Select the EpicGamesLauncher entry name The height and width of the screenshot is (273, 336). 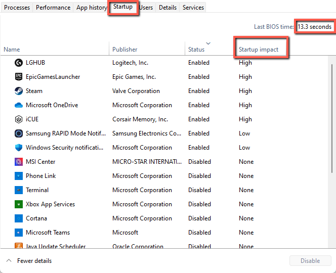pyautogui.click(x=53, y=77)
